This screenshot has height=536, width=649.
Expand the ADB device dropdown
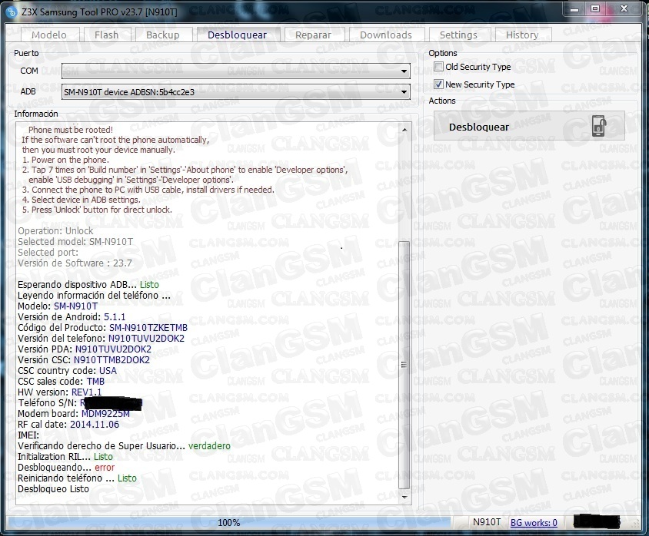[404, 91]
